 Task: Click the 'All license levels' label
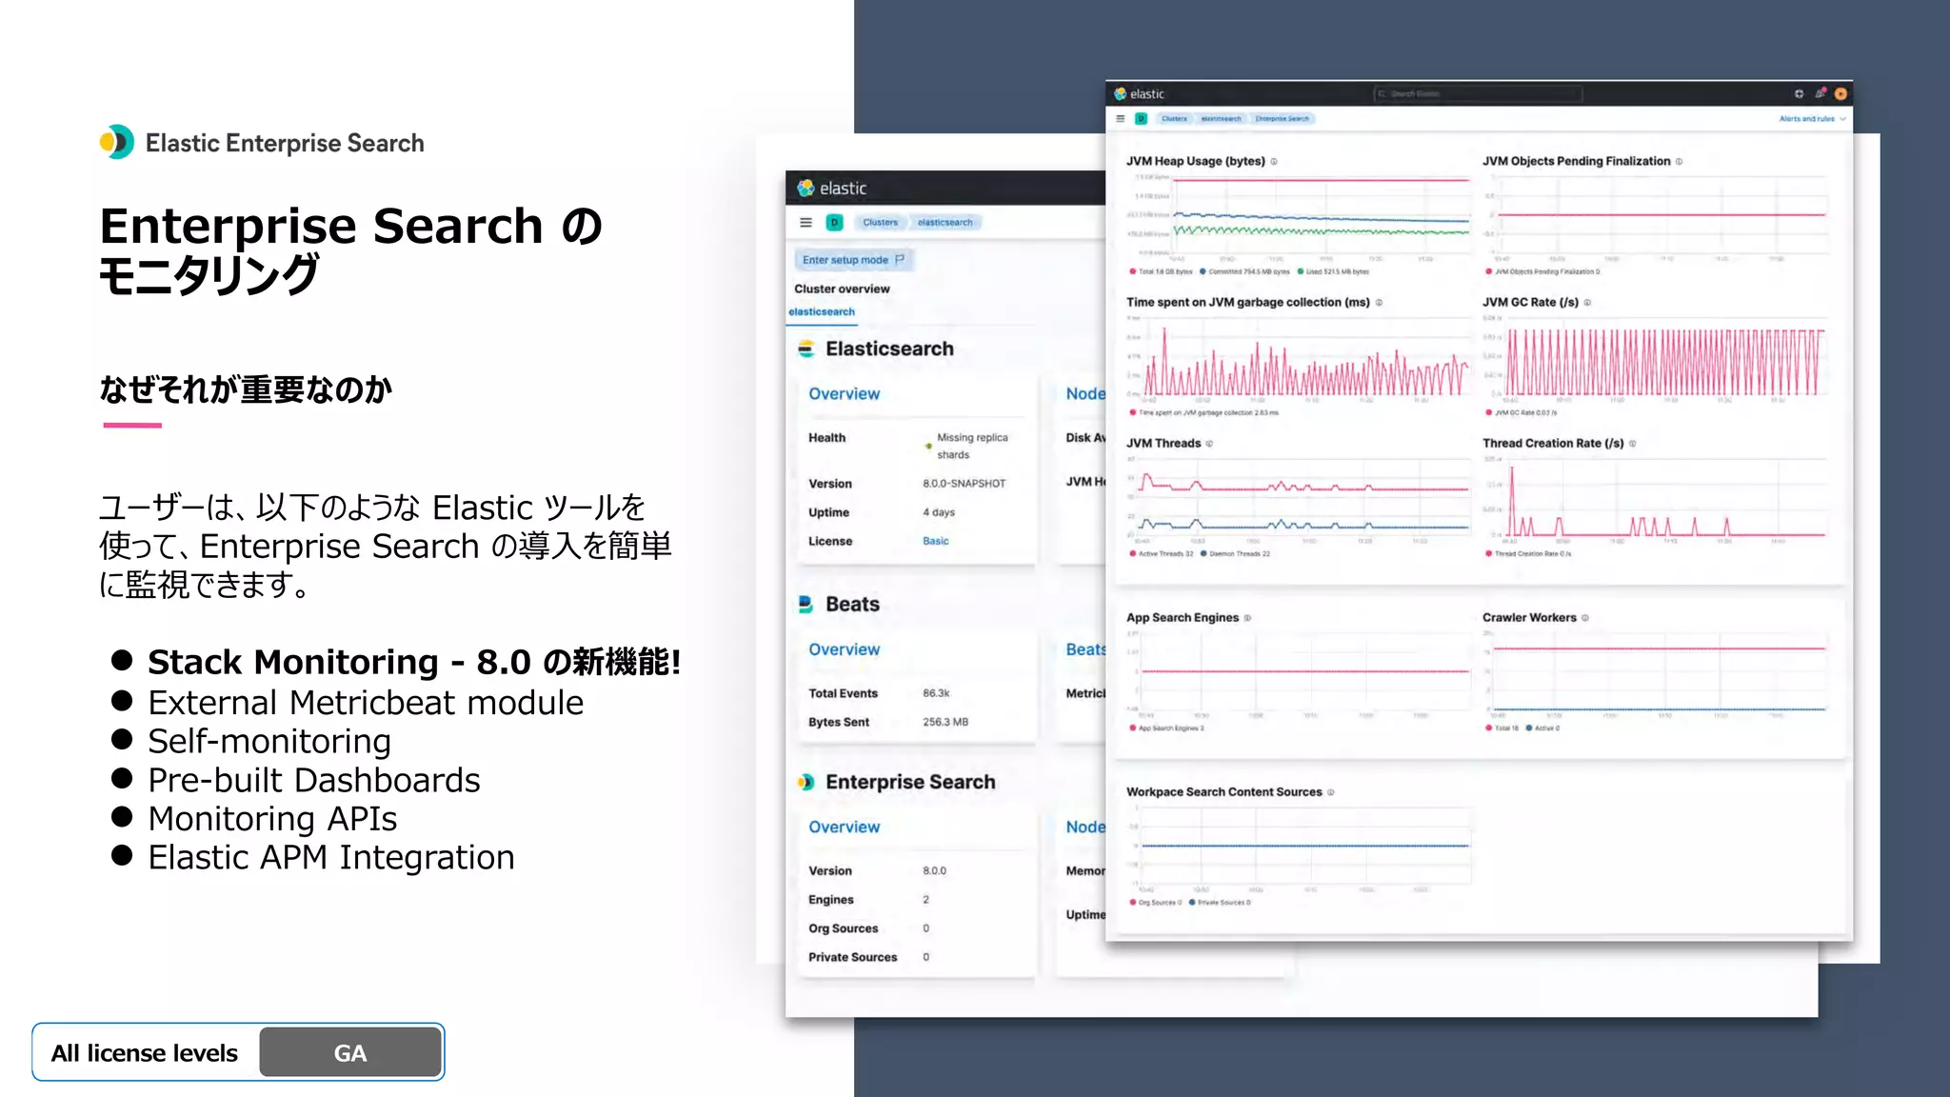[145, 1053]
